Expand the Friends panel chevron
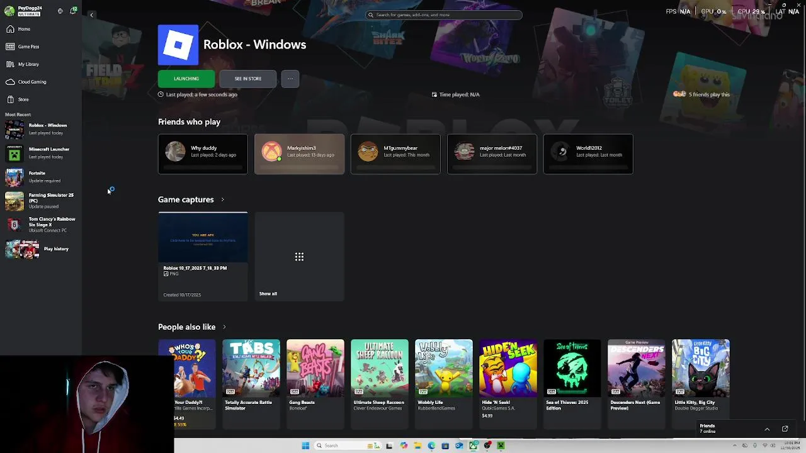This screenshot has width=806, height=453. pyautogui.click(x=767, y=428)
